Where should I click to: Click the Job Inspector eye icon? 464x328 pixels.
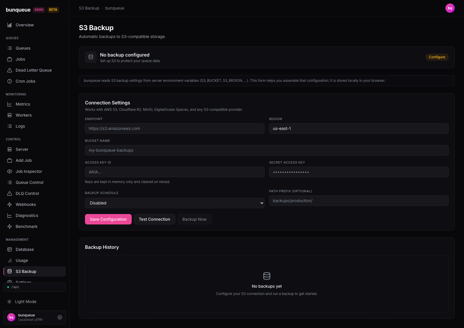[x=10, y=171]
